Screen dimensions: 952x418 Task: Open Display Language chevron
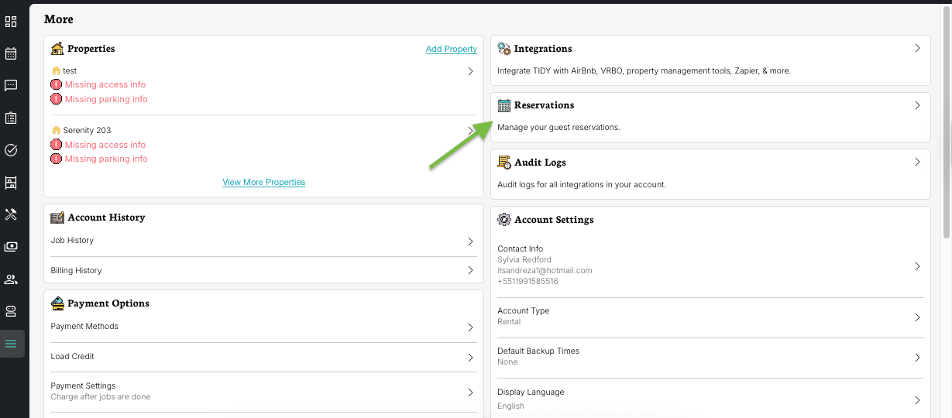tap(917, 400)
